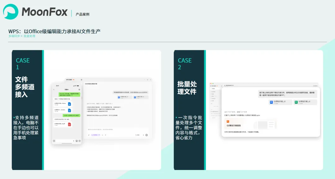This screenshot has width=335, height=179.
Task: Click the MoonFox logo
Action: 35,11
